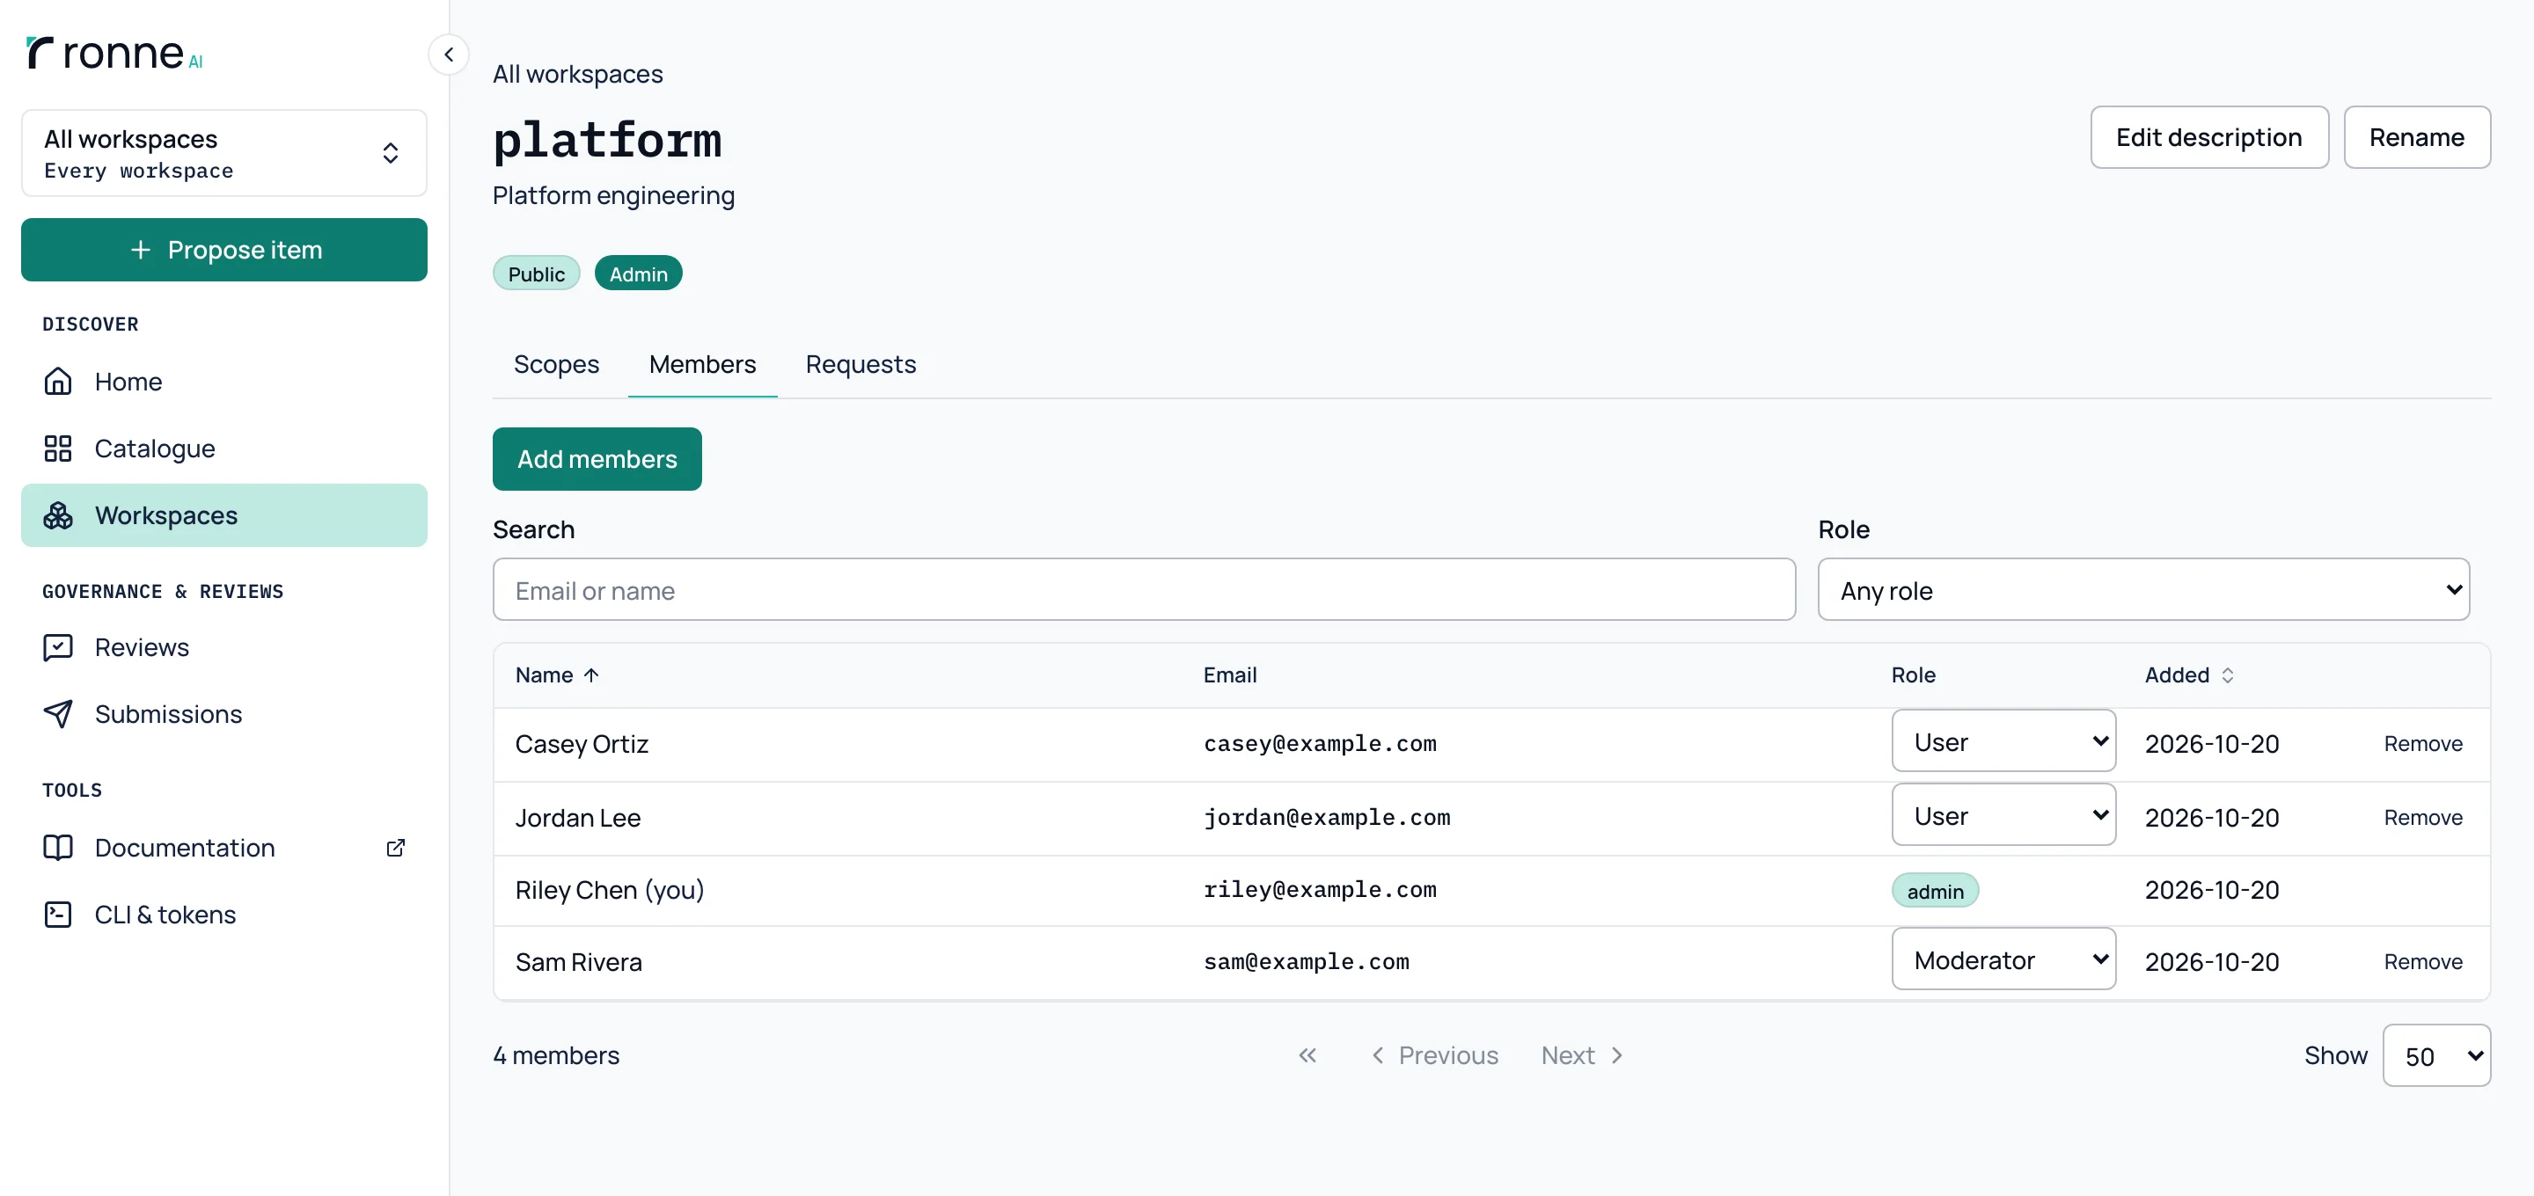Select the riley@example.com email cell
Image resolution: width=2534 pixels, height=1196 pixels.
click(x=1319, y=890)
